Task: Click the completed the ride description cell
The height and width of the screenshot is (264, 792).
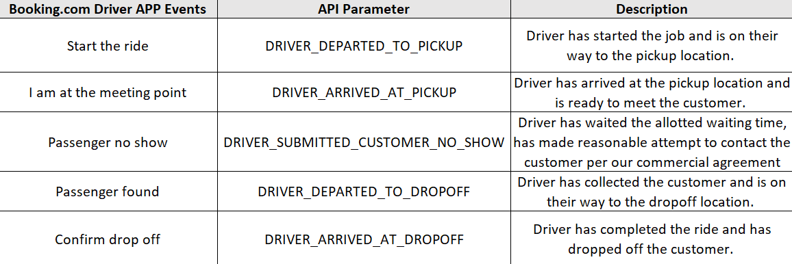Action: (651, 238)
